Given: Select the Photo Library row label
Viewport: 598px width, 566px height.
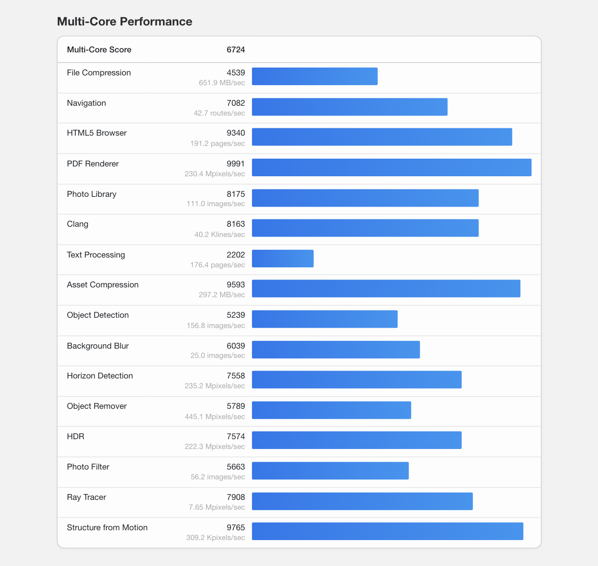Looking at the screenshot, I should click(92, 194).
